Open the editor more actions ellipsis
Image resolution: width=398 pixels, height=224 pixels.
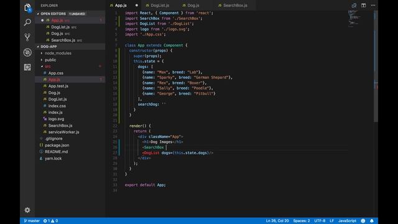(373, 6)
